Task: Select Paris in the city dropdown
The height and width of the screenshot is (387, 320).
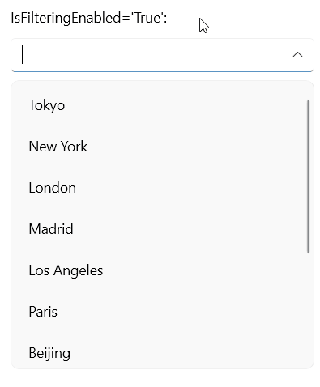Action: (x=160, y=312)
